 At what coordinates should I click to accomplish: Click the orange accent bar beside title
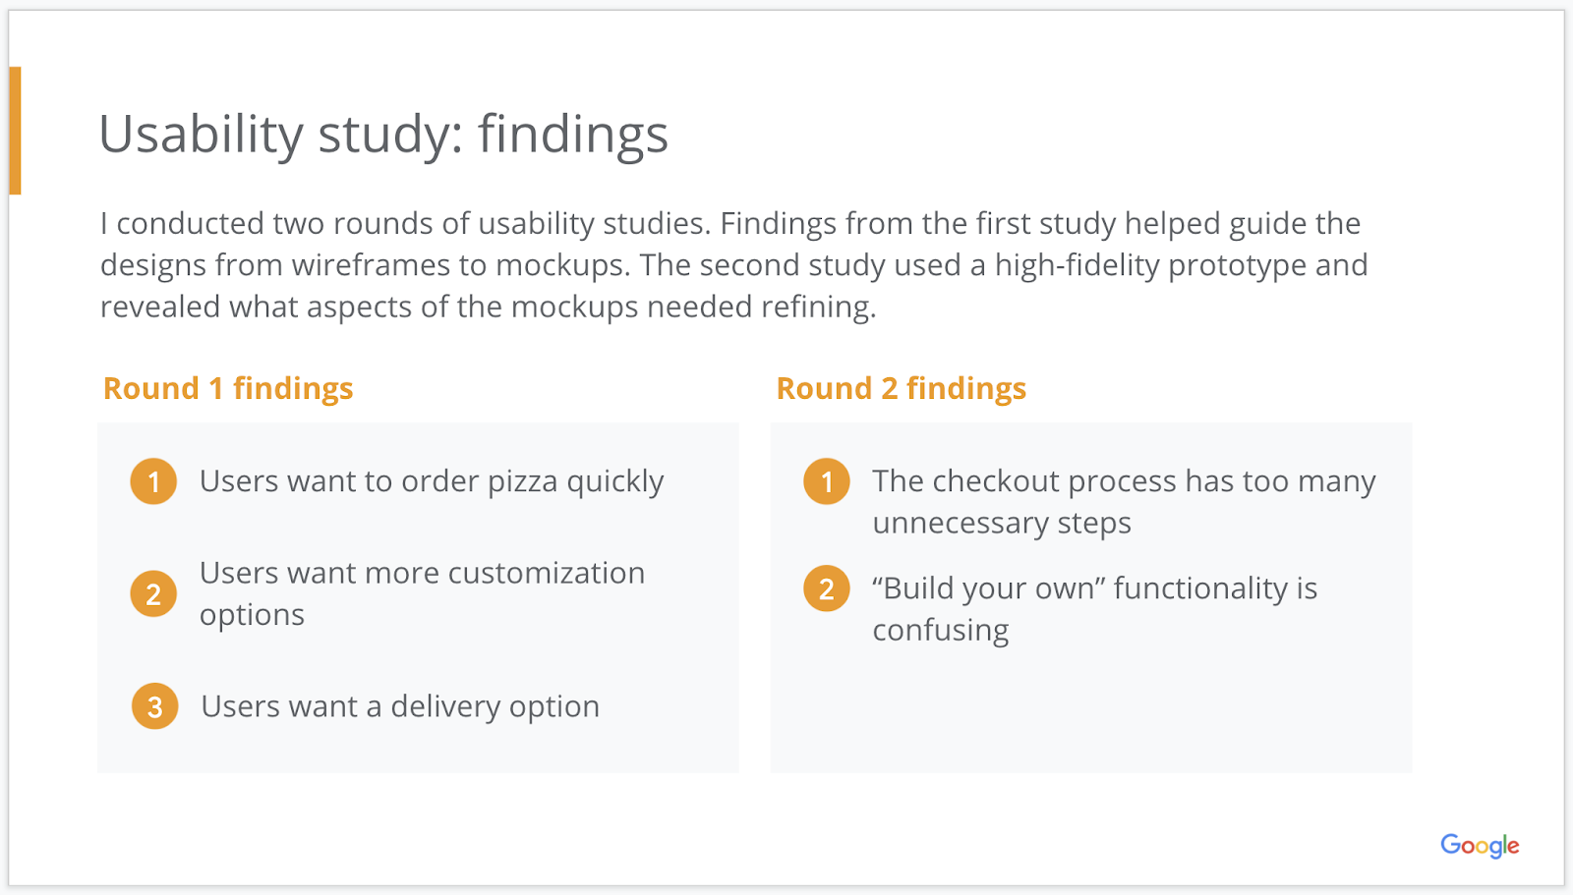15,130
